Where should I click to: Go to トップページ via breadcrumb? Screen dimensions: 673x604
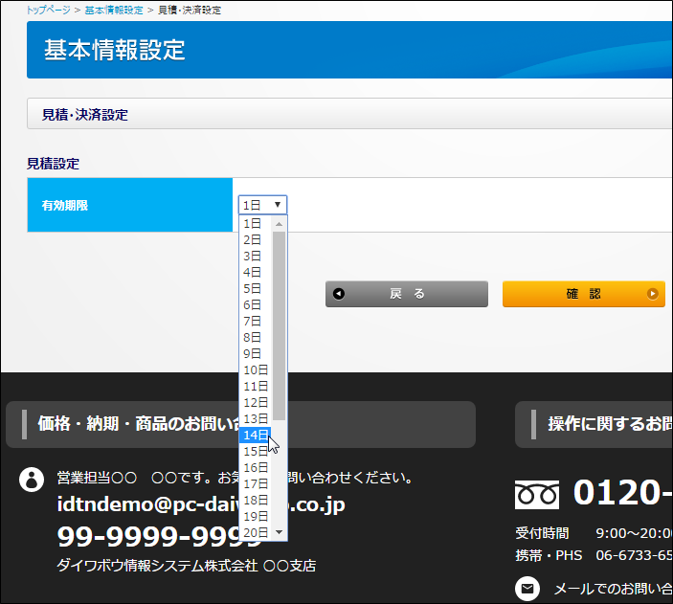[x=49, y=10]
